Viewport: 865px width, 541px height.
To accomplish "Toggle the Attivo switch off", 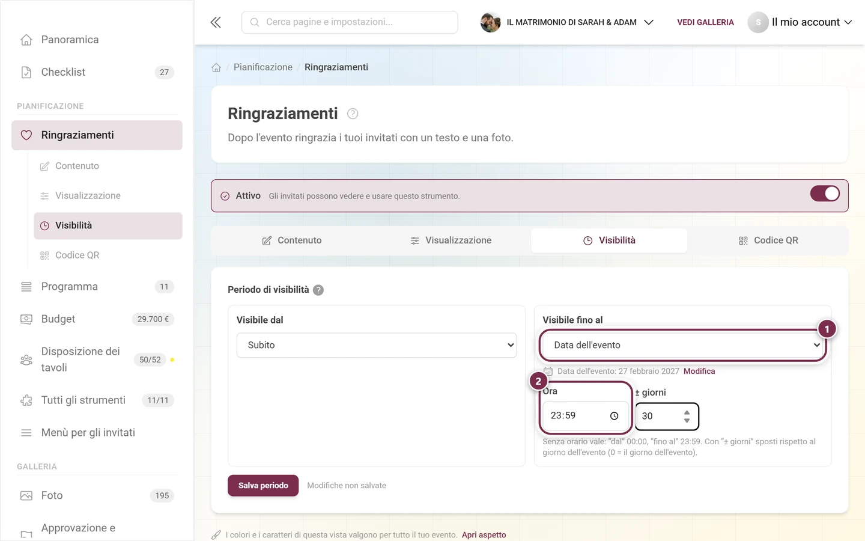I will click(825, 194).
